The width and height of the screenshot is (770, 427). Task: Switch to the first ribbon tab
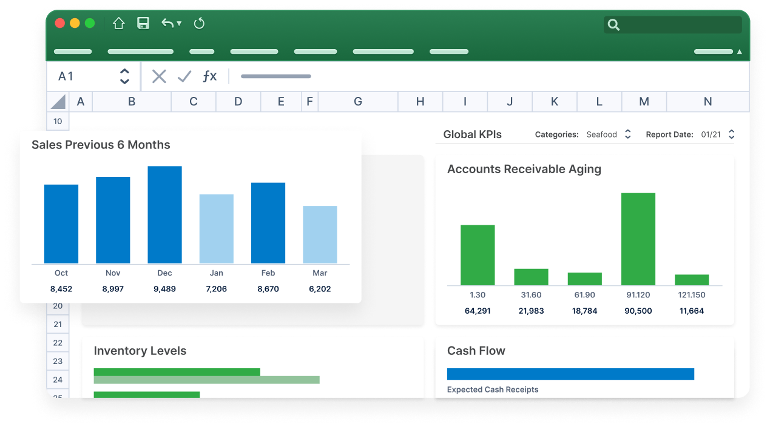click(x=72, y=51)
